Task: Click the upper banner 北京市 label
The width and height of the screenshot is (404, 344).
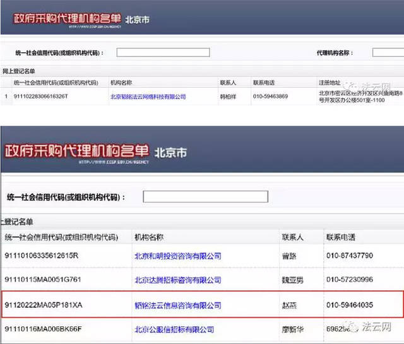Action: [x=137, y=20]
